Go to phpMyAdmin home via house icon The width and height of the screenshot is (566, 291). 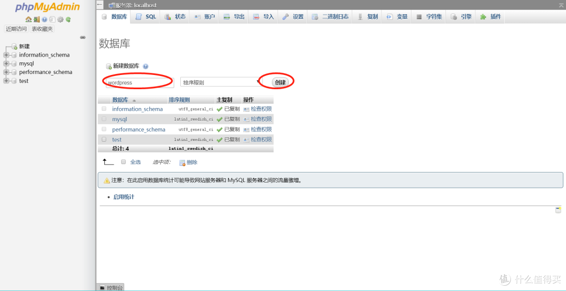coord(28,19)
